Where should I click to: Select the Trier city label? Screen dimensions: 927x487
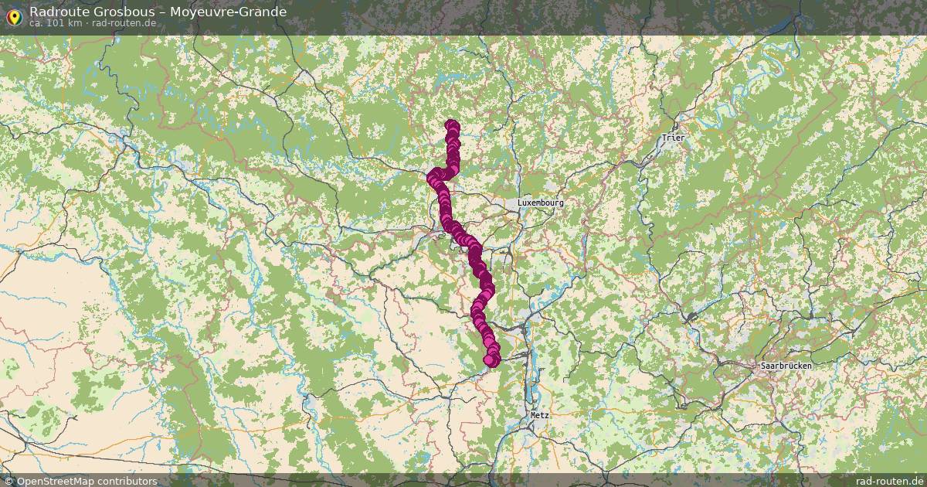674,138
